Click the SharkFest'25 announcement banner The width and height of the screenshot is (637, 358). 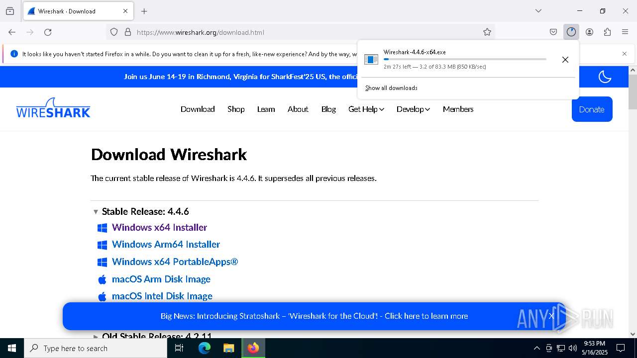(241, 77)
